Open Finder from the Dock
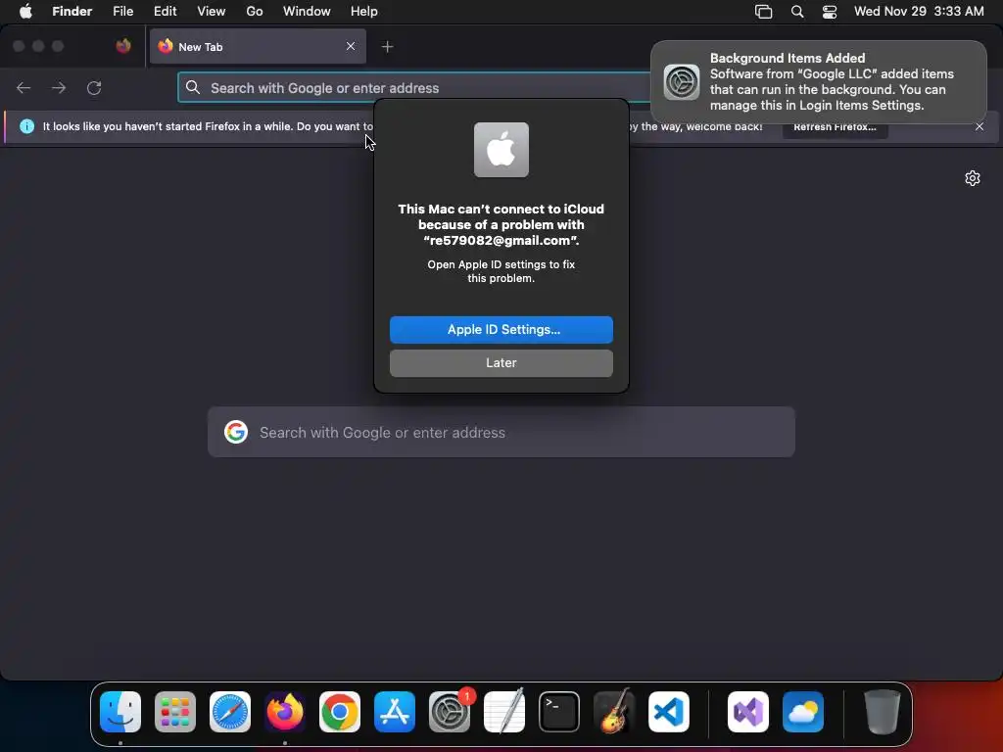Viewport: 1003px width, 752px height. click(120, 712)
